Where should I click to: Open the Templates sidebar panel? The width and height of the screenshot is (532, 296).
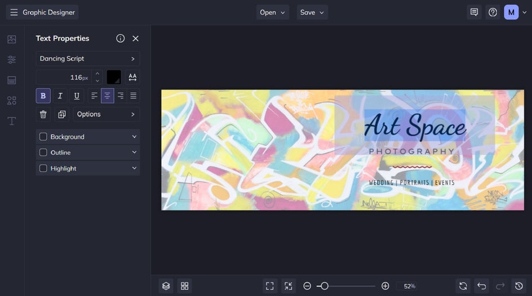click(11, 80)
